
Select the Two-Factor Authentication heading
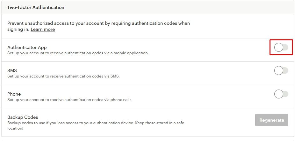(x=36, y=7)
